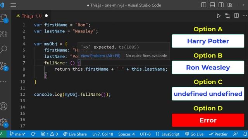Click Go Live server button
248x139 pixels.
[194, 134]
